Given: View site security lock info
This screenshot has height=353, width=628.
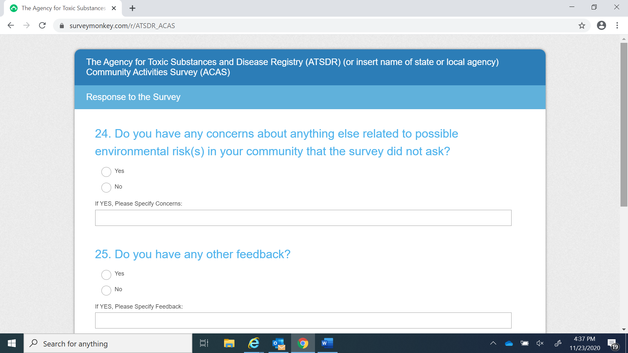Looking at the screenshot, I should [x=62, y=26].
